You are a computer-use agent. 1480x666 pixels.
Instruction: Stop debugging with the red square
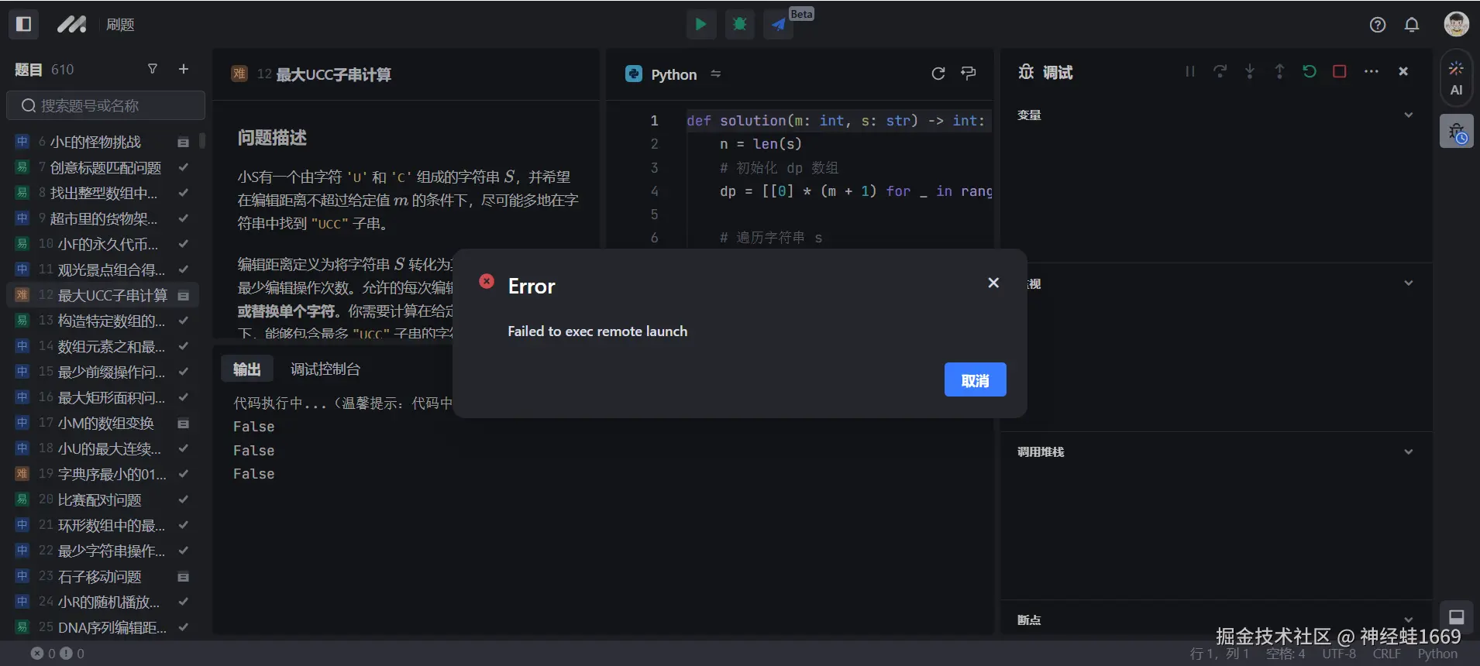coord(1339,71)
